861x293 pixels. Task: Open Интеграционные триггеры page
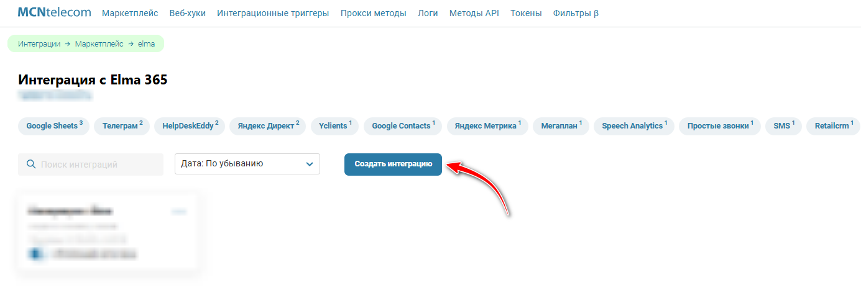pos(273,13)
